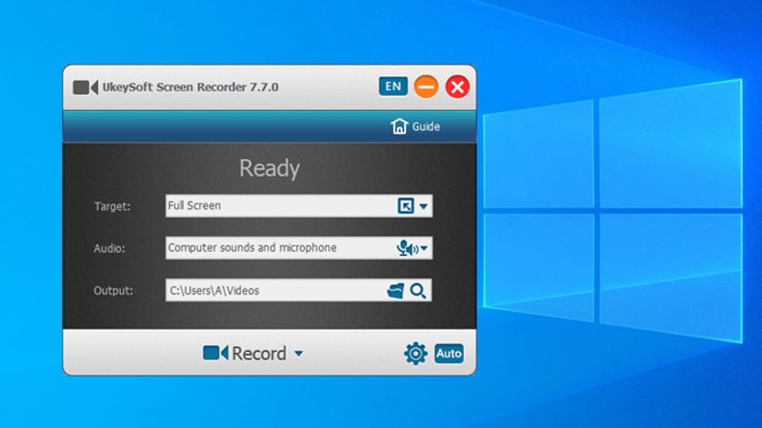Open the output folder icon
Viewport: 762px width, 428px height.
coord(395,291)
